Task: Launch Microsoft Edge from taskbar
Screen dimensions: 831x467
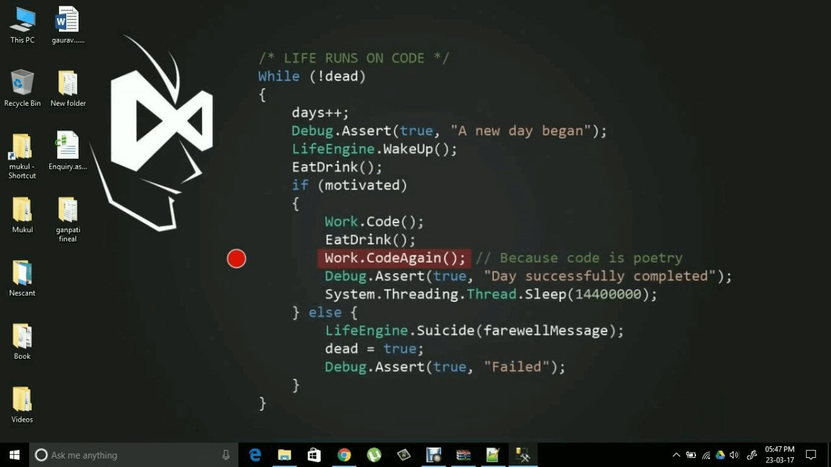Action: (x=254, y=455)
